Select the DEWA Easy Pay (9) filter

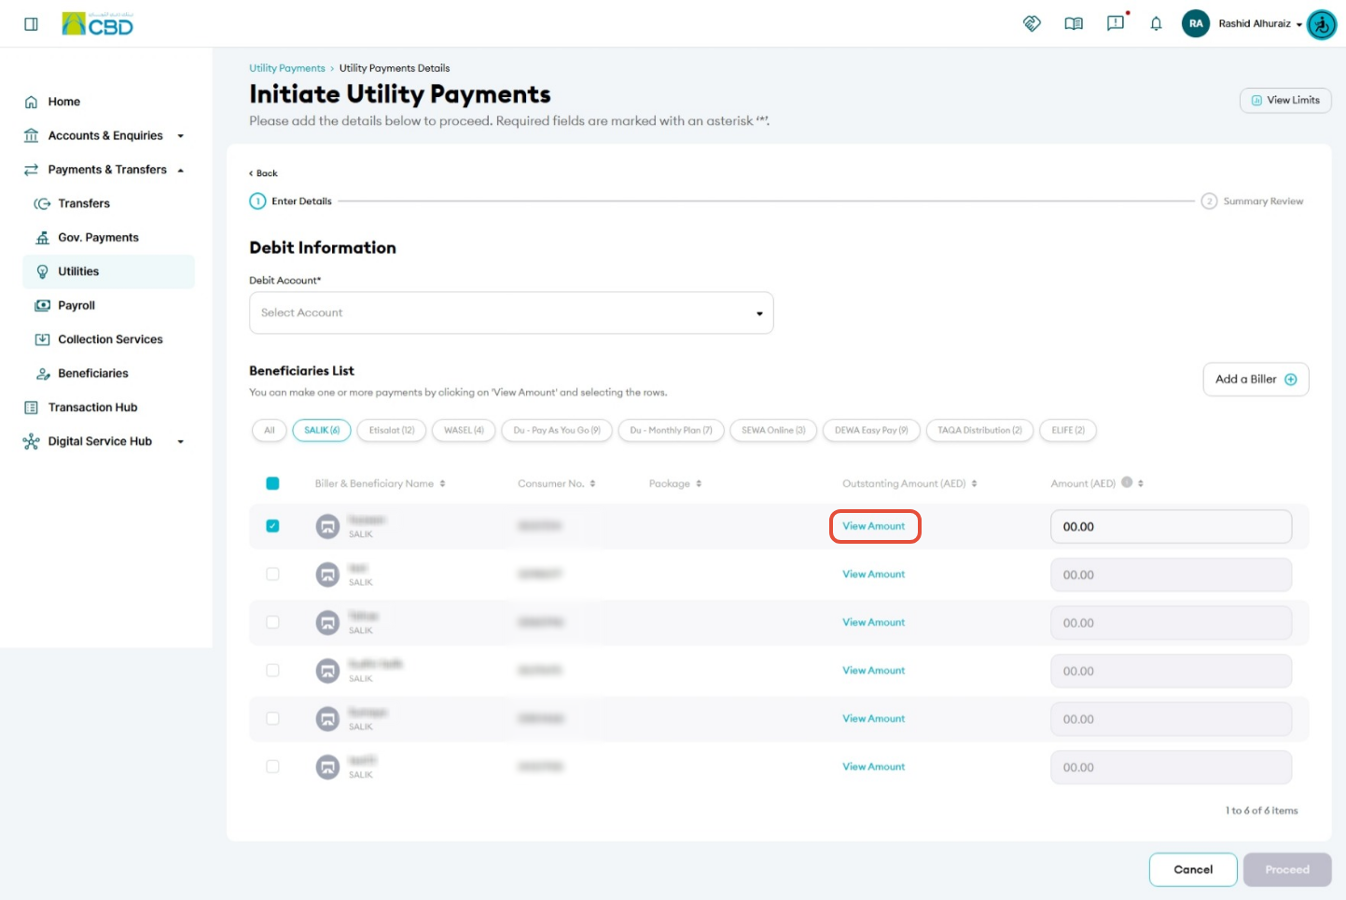pyautogui.click(x=871, y=430)
